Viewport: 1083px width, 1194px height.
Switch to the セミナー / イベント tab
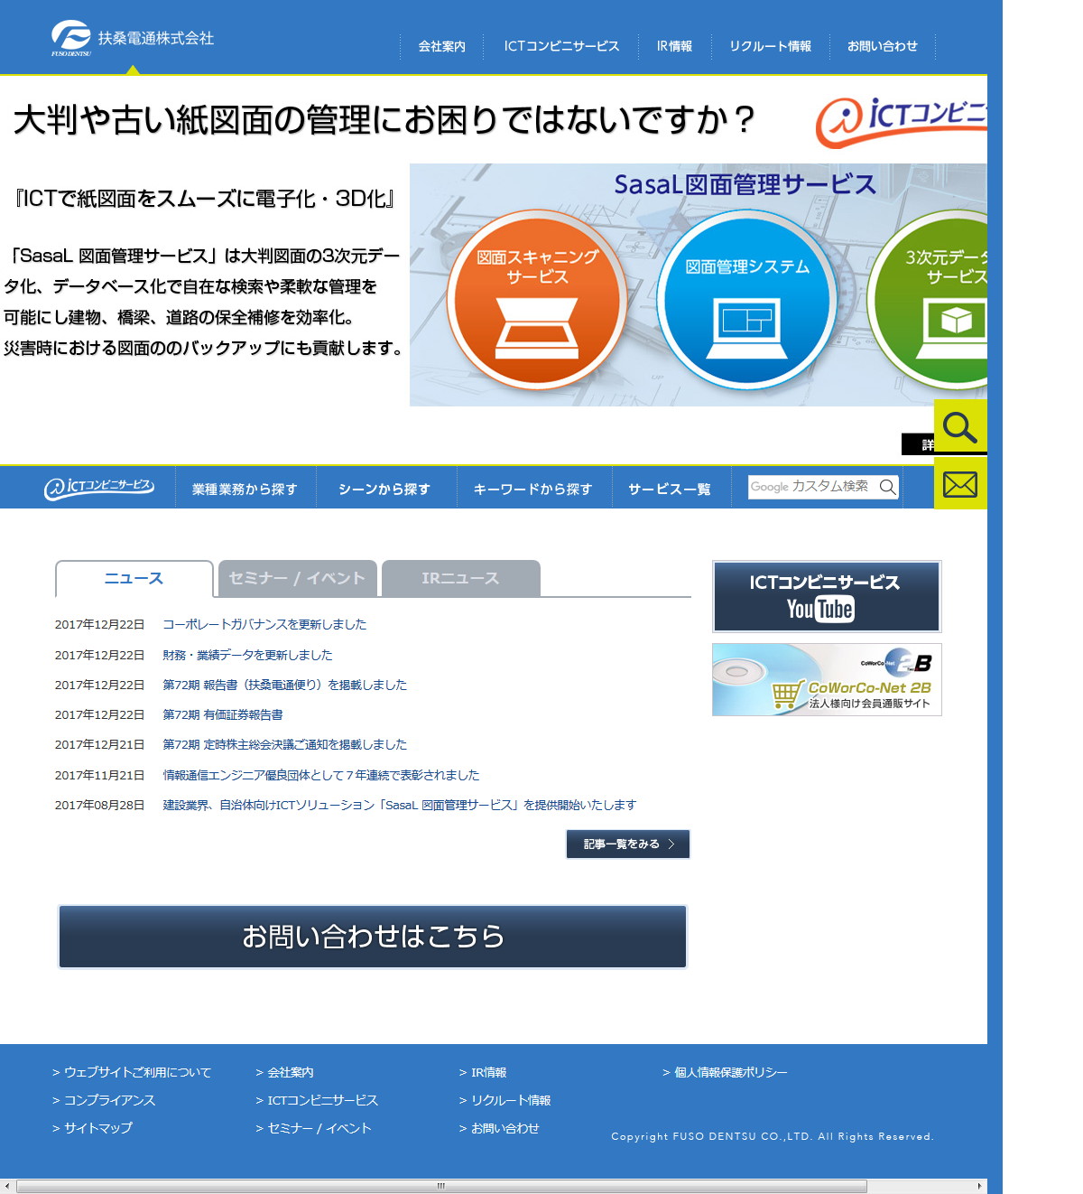[297, 579]
